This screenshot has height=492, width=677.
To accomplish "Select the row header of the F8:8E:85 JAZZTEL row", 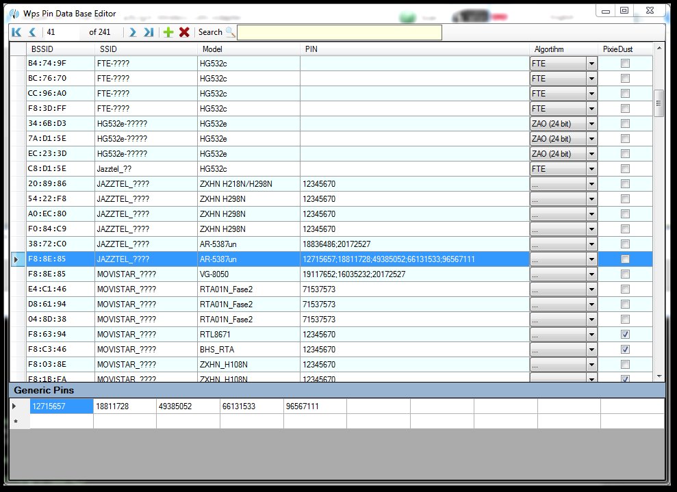I will [x=18, y=259].
